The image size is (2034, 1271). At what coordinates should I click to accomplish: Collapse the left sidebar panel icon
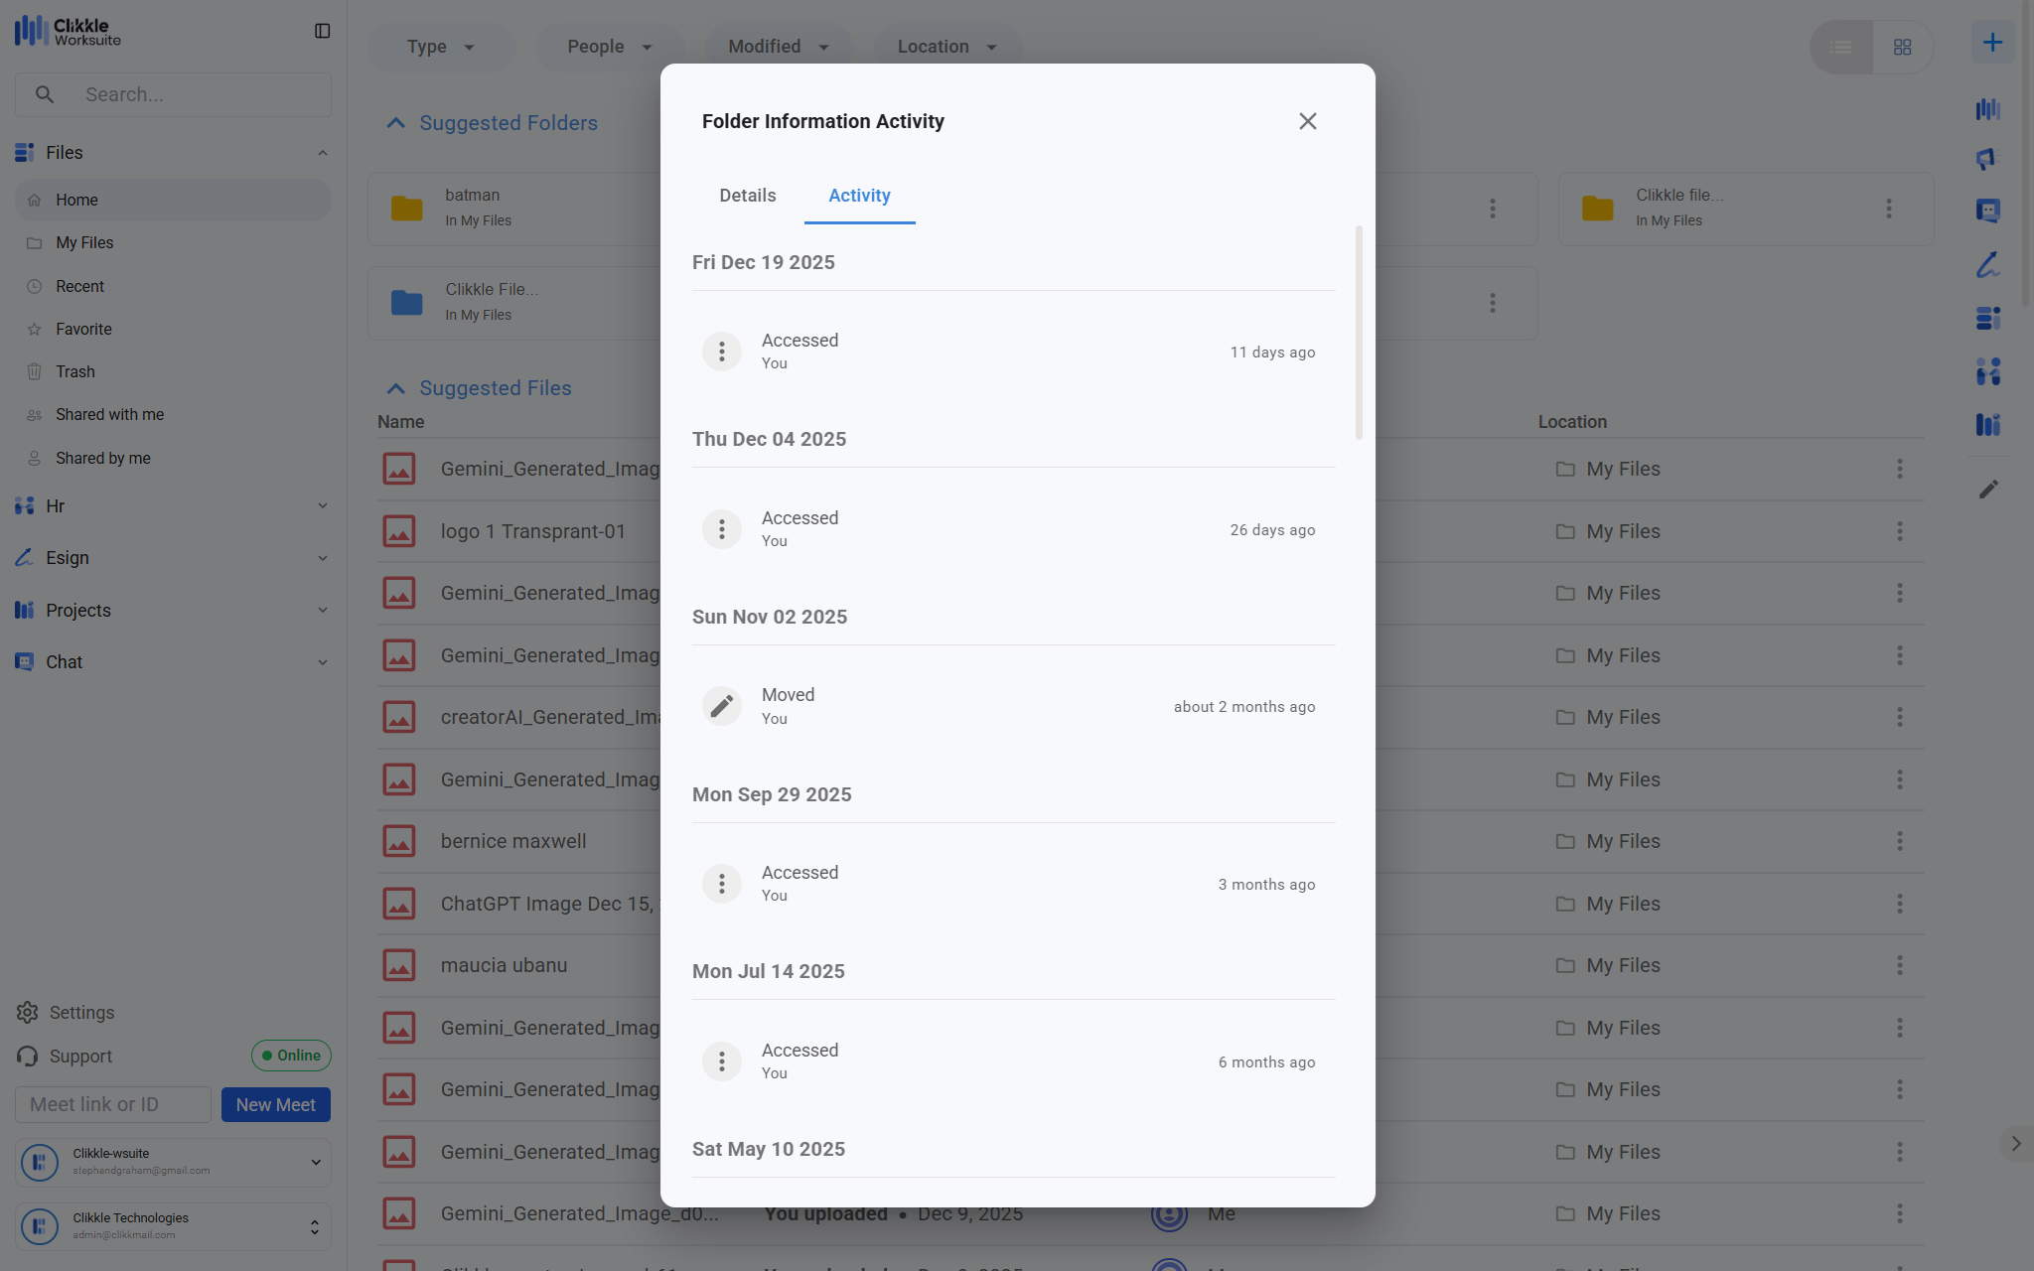[x=322, y=31]
